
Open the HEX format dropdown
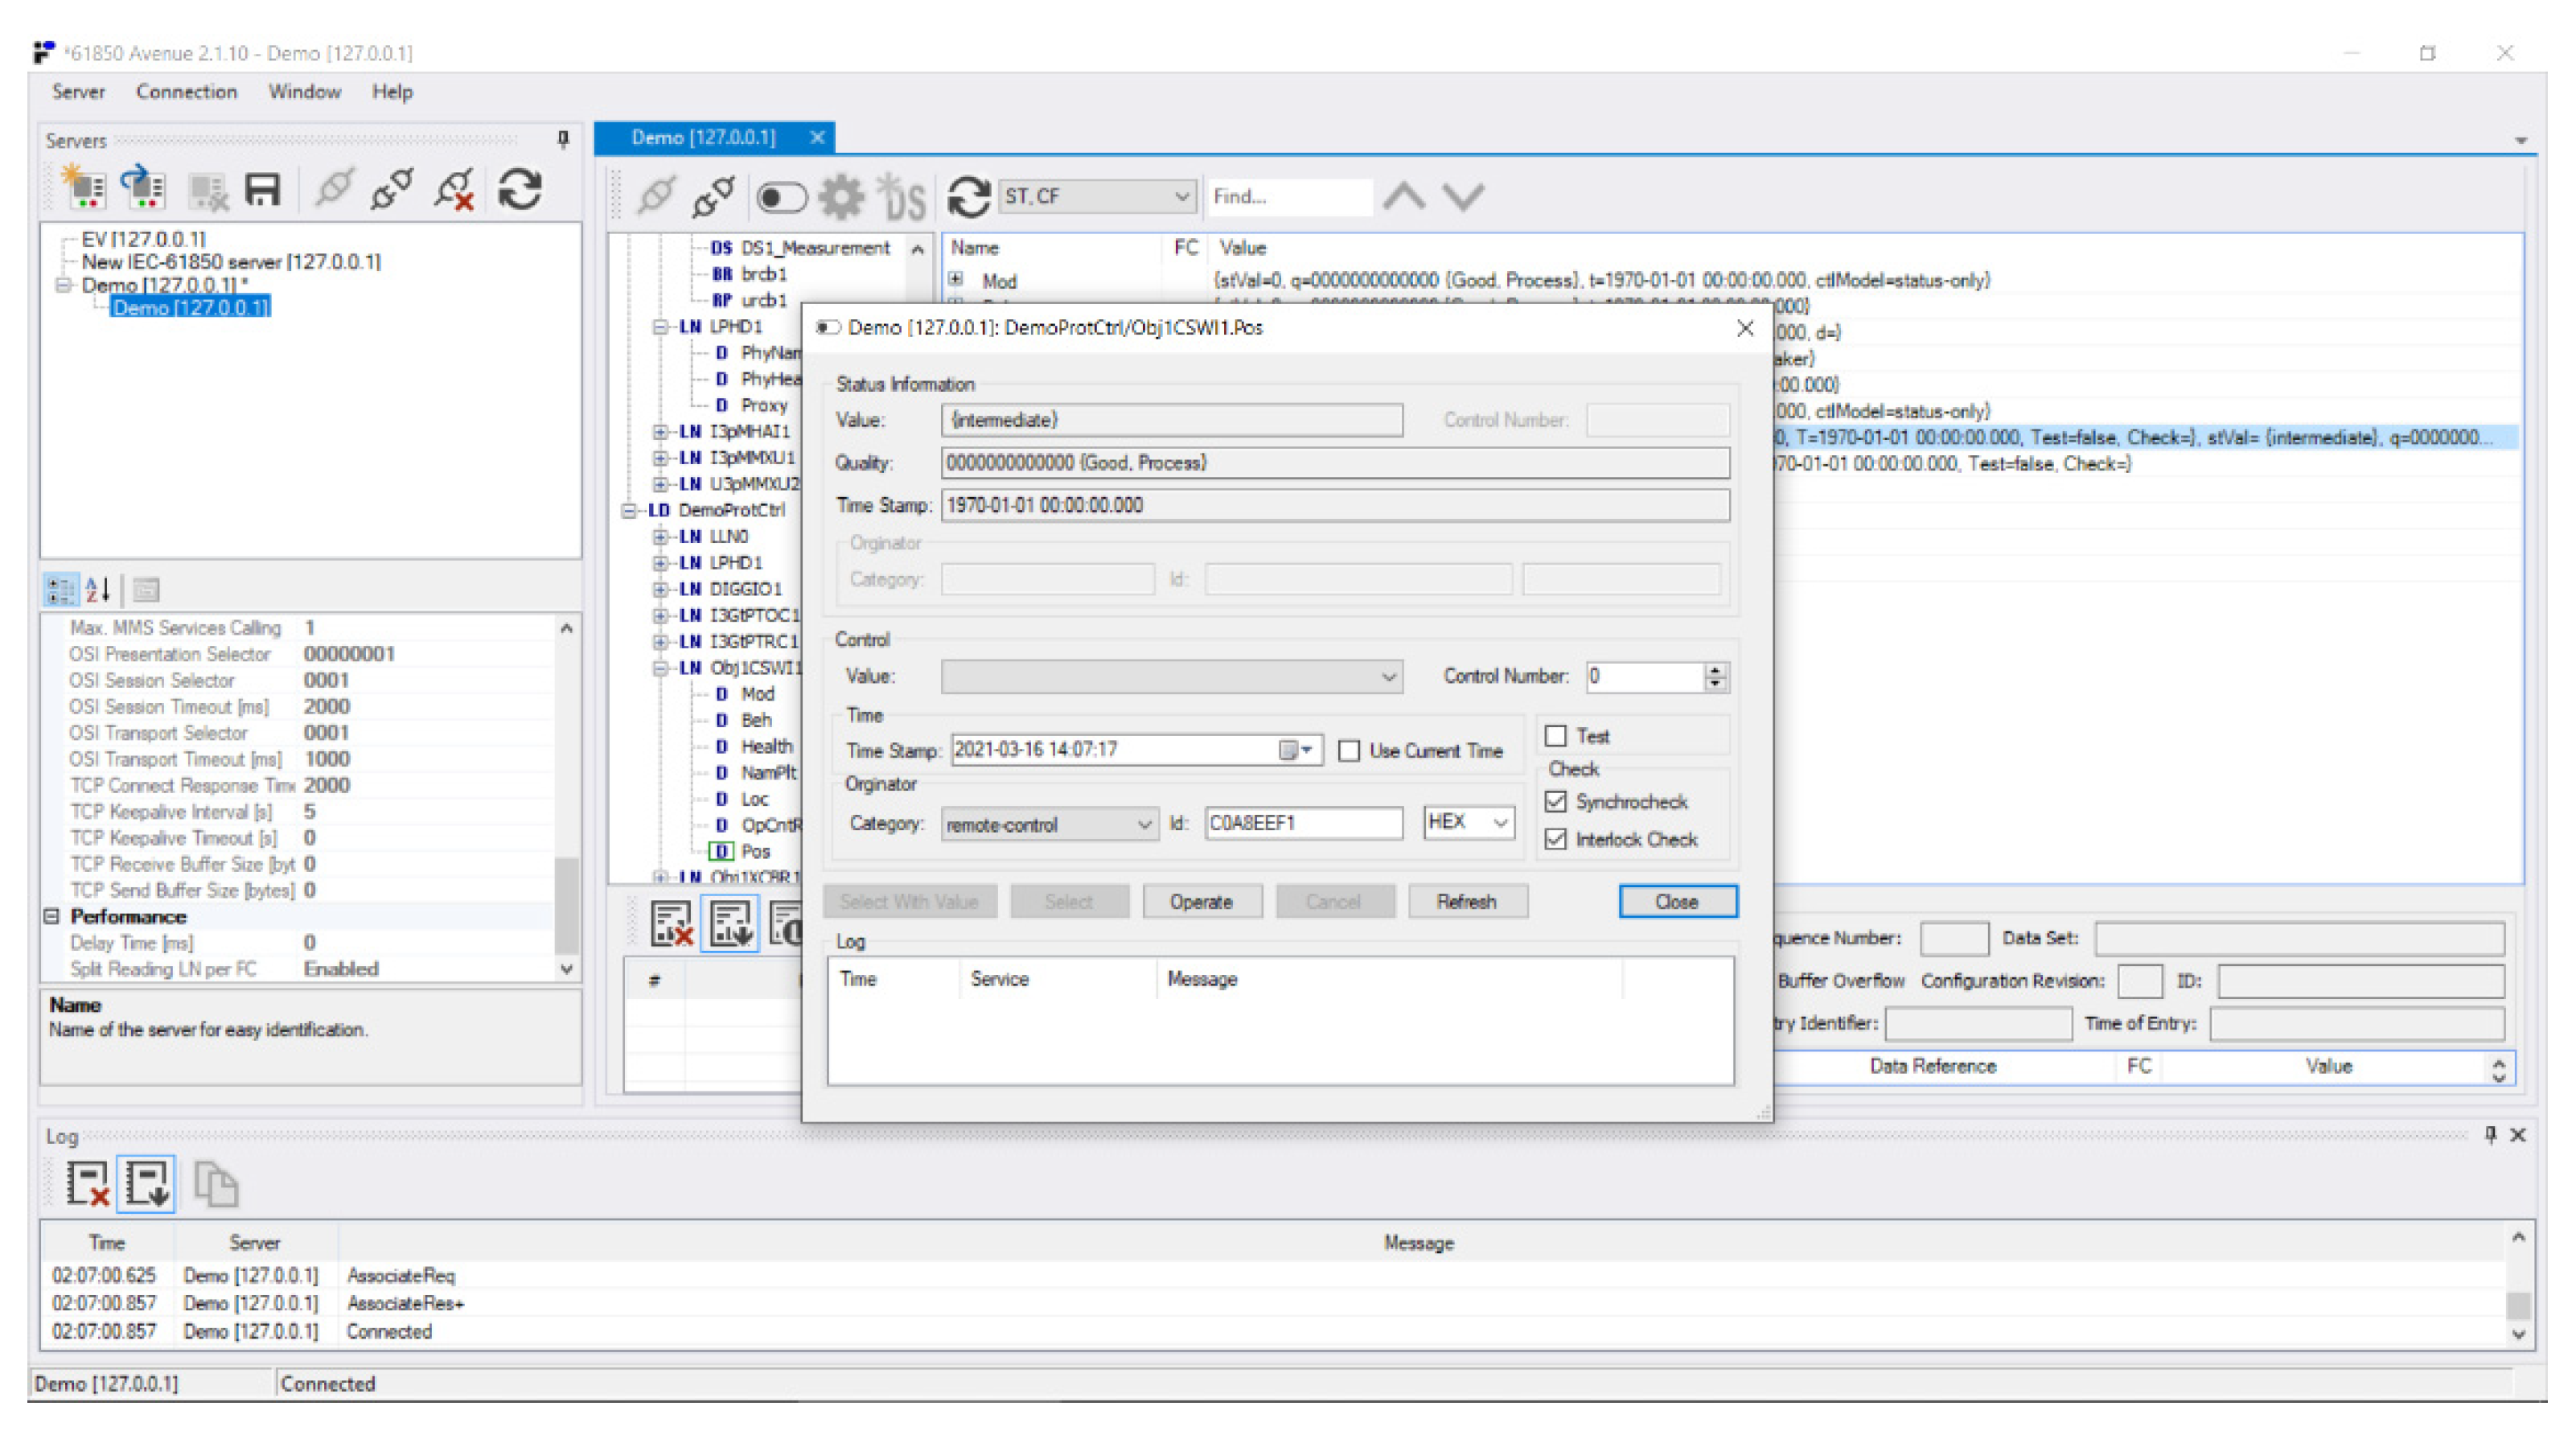[1500, 822]
